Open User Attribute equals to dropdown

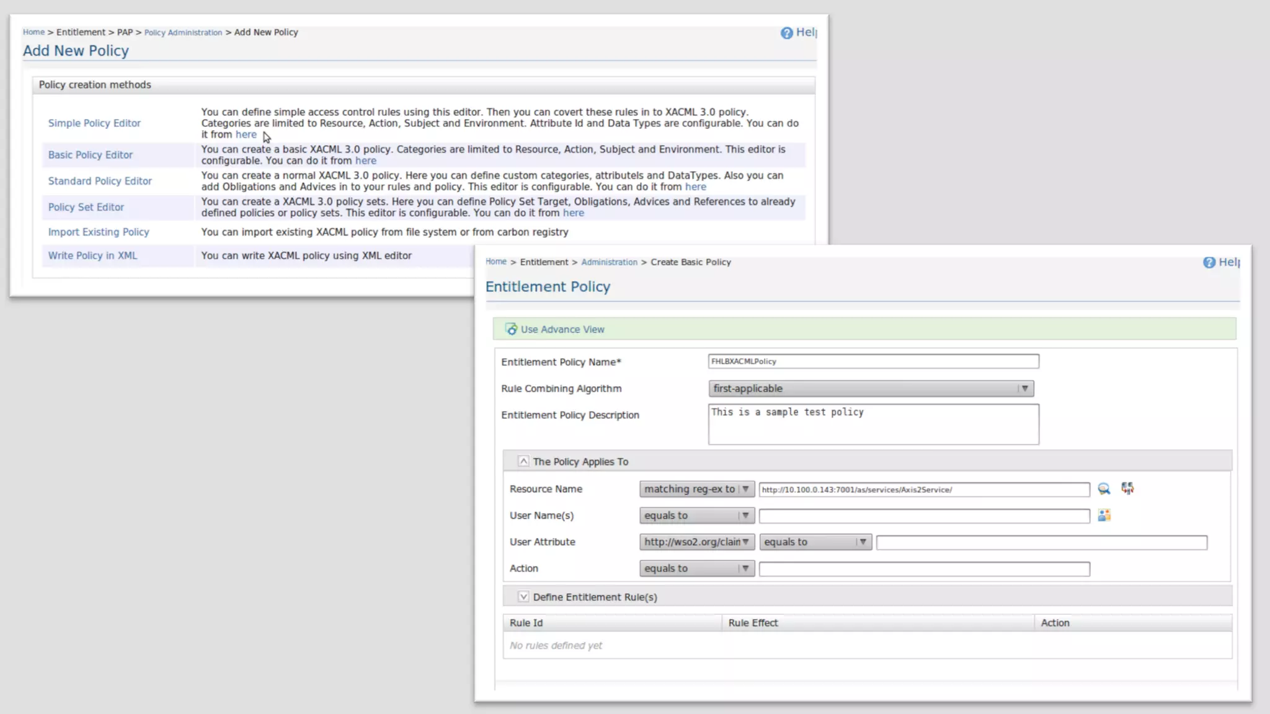(815, 542)
